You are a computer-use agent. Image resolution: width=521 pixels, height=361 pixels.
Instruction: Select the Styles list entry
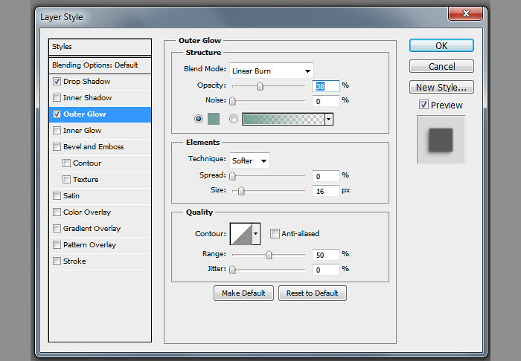pyautogui.click(x=100, y=47)
